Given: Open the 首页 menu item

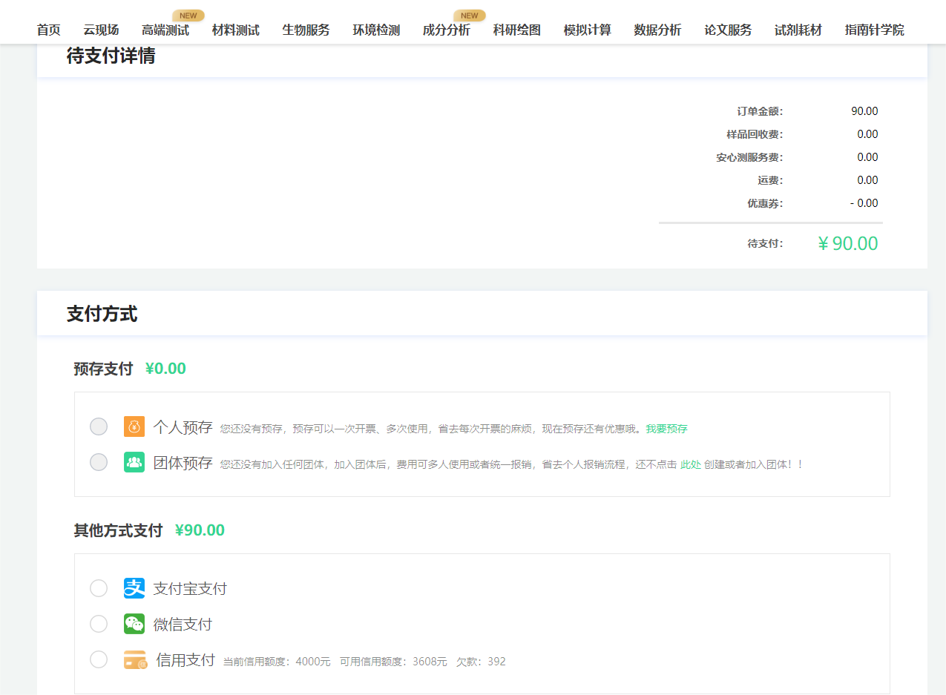Looking at the screenshot, I should coord(48,30).
